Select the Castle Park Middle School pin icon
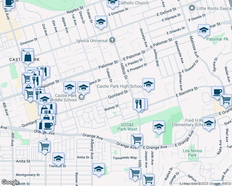The image size is (232, 186). tap(81, 97)
